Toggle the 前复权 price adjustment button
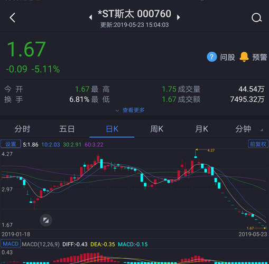The width and height of the screenshot is (269, 264). coord(258,144)
